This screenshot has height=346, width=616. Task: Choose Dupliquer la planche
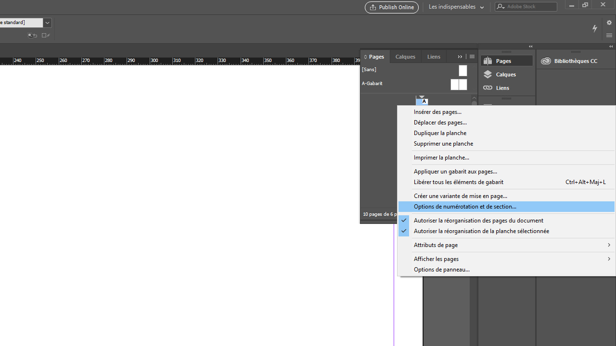click(507, 133)
